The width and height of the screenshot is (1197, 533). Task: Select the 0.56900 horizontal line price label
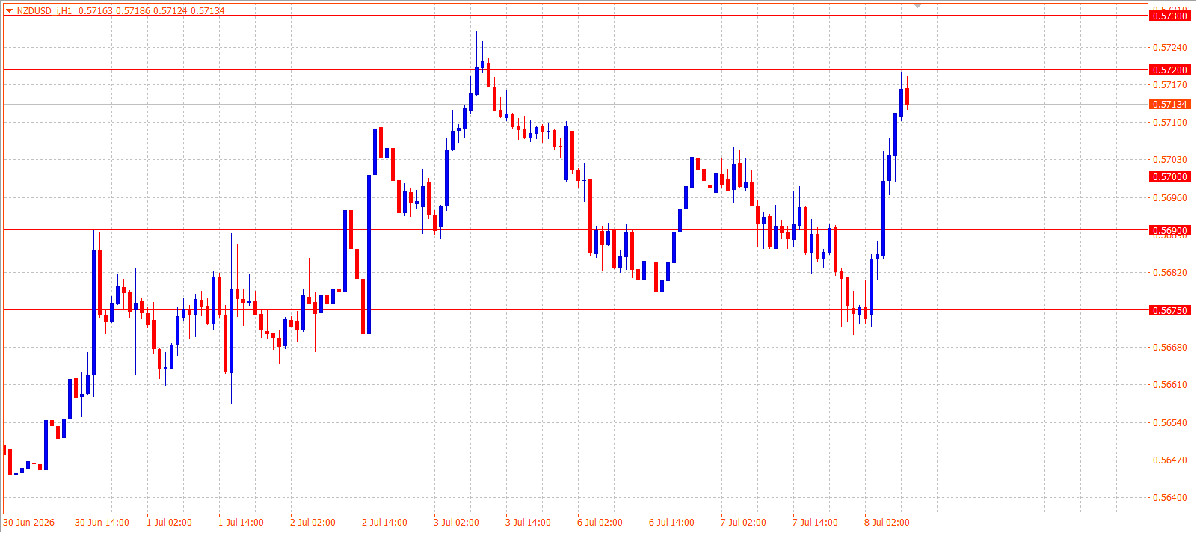1169,230
